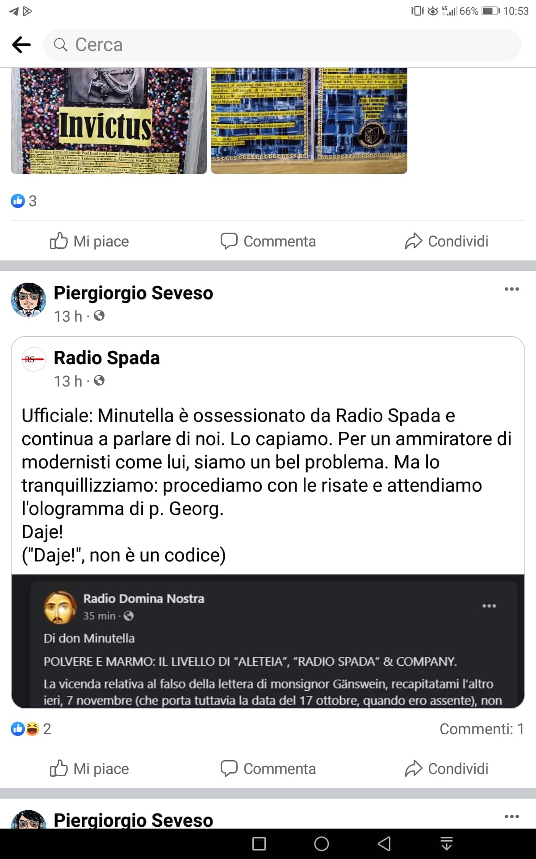Open options menu for Seveso's Radio Spada post
Image resolution: width=536 pixels, height=859 pixels.
[511, 289]
